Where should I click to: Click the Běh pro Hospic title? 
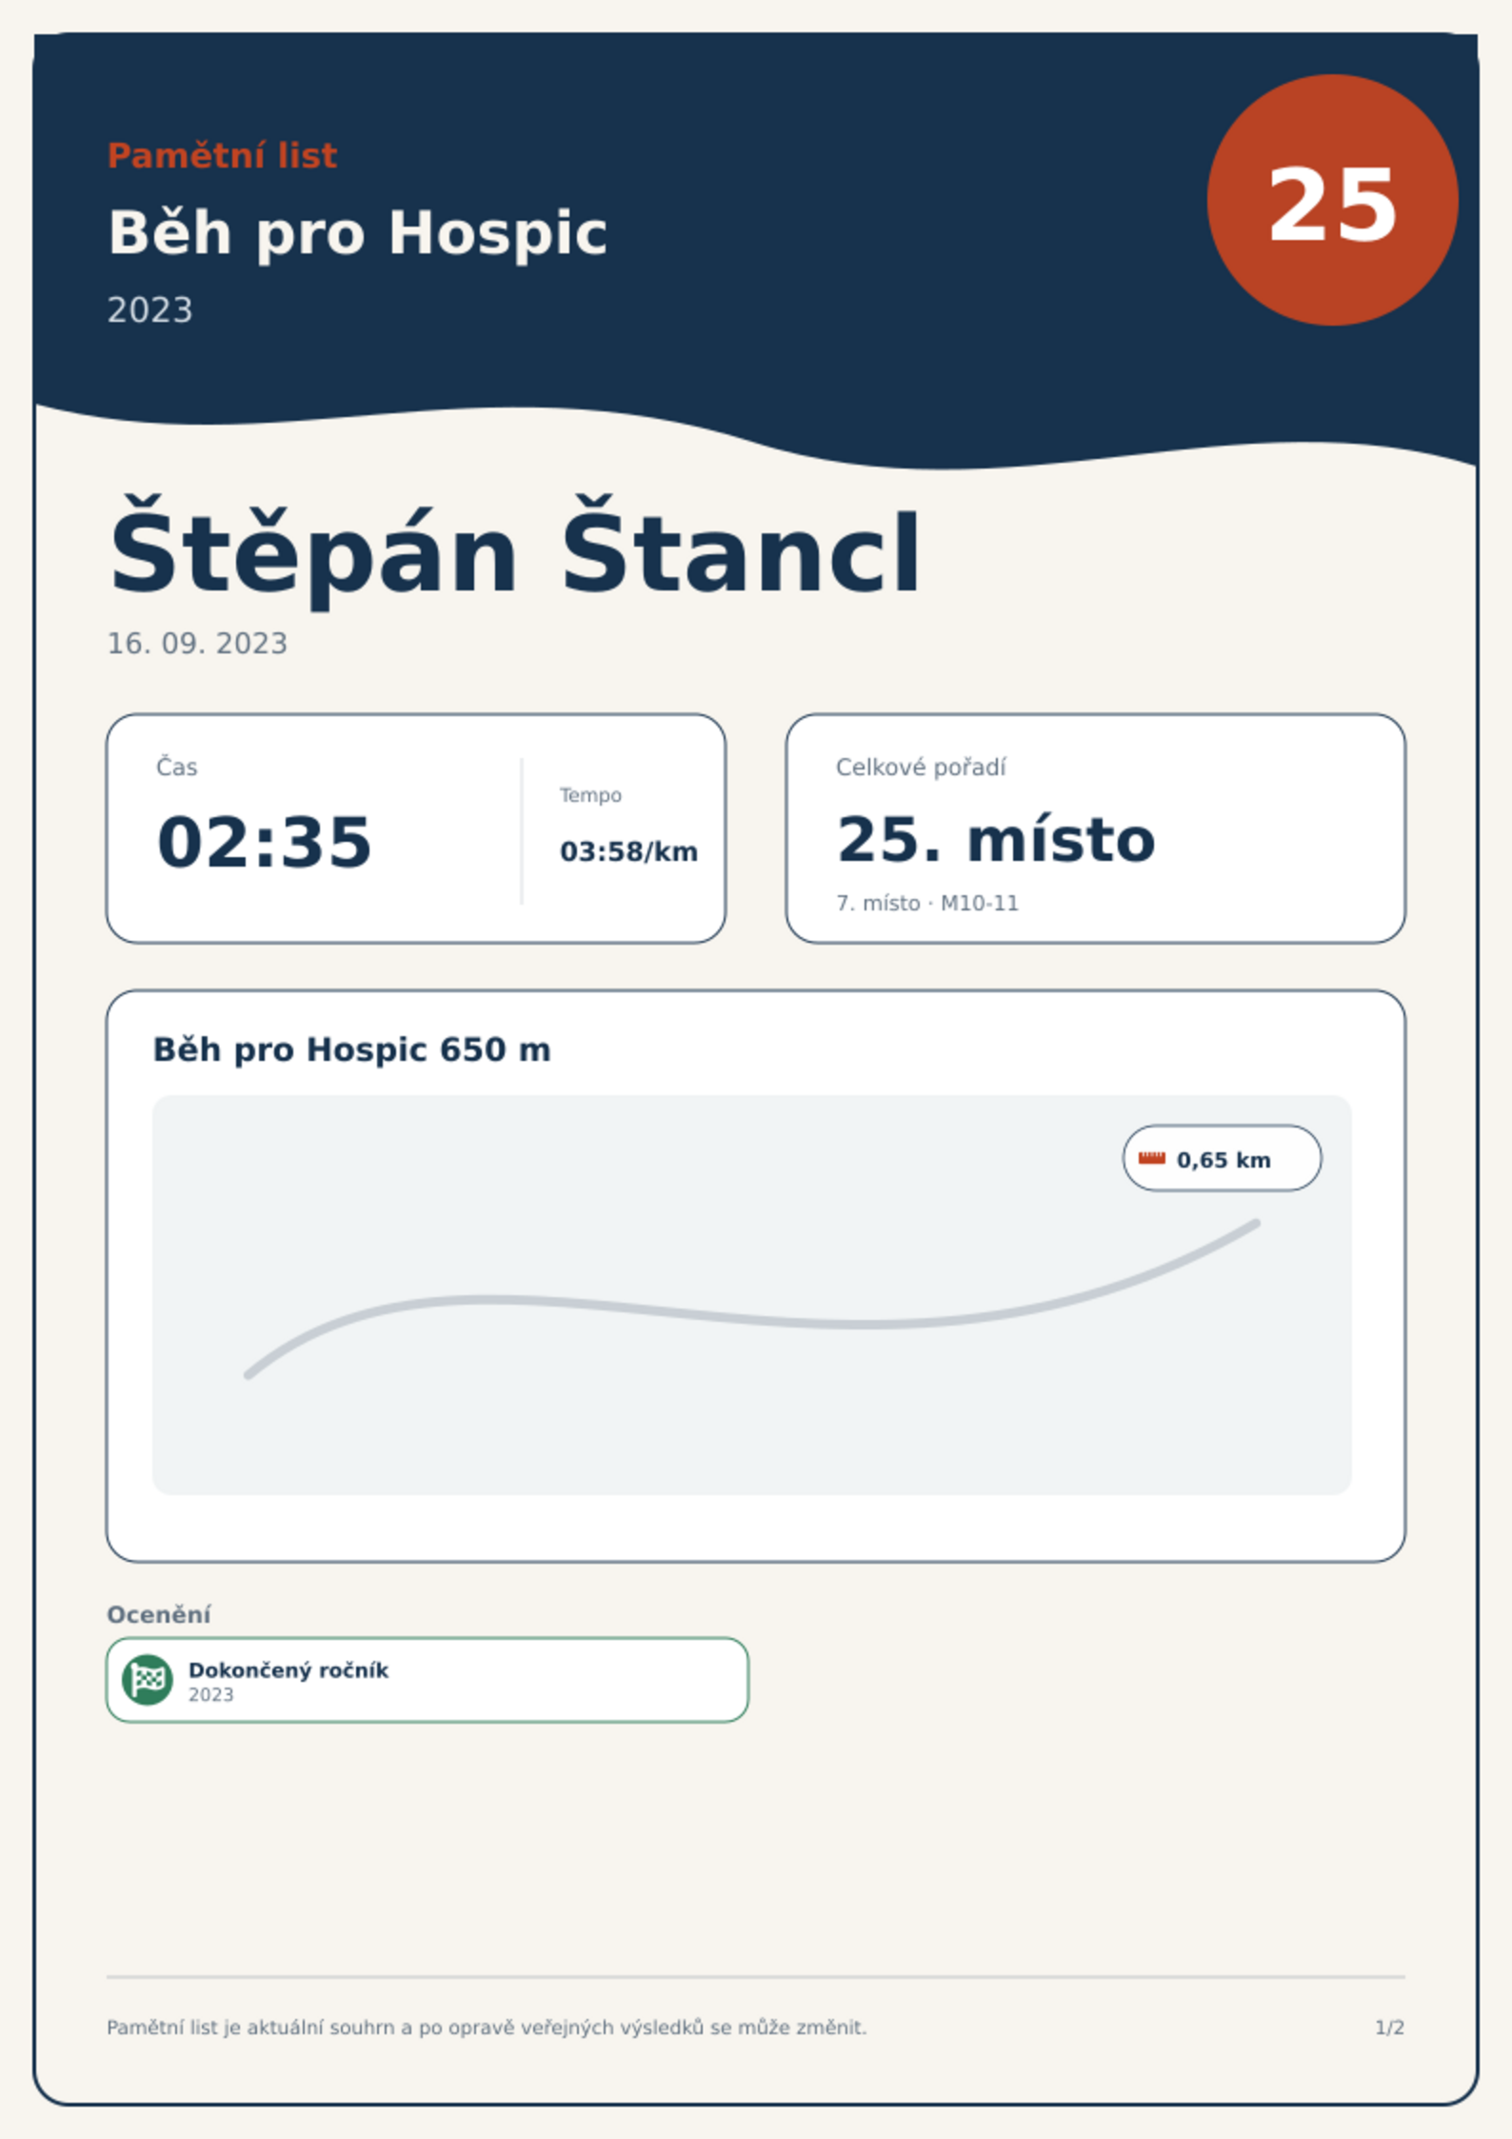coord(357,232)
